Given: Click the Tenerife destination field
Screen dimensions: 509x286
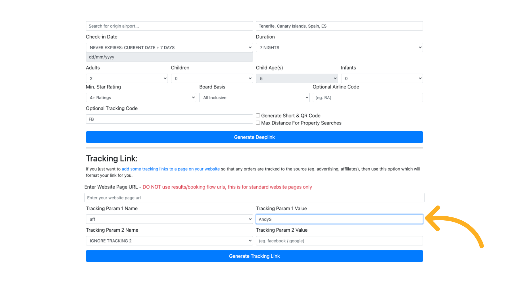Looking at the screenshot, I should pyautogui.click(x=339, y=26).
